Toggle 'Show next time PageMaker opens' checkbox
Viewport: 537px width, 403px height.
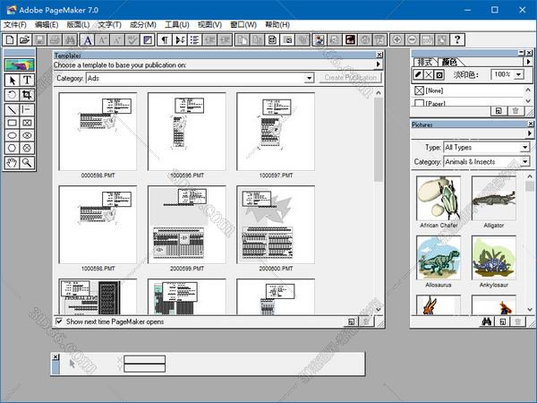tap(60, 321)
